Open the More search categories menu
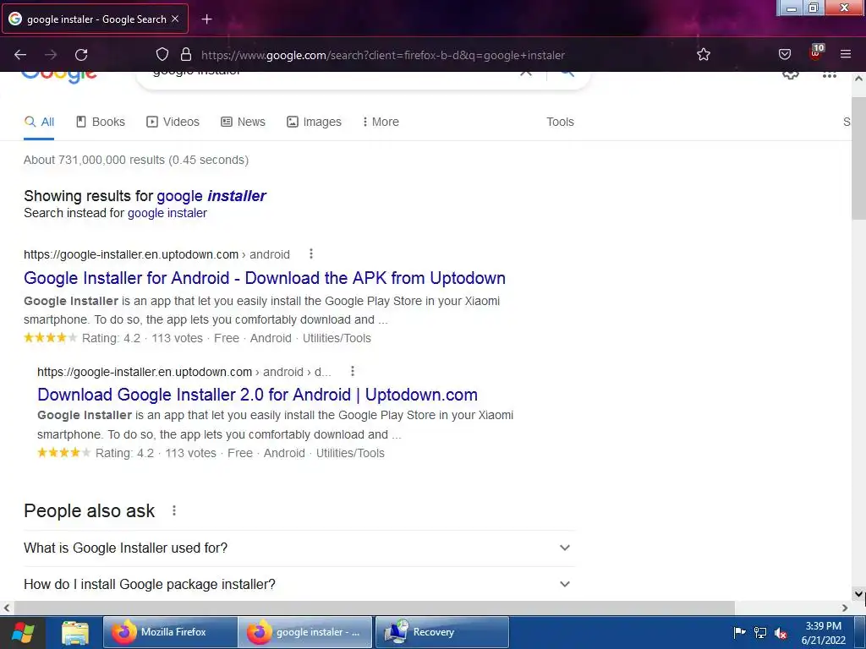This screenshot has height=649, width=866. [381, 122]
